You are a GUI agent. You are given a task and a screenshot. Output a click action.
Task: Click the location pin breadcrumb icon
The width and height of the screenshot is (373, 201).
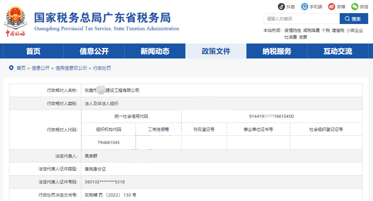pos(11,68)
